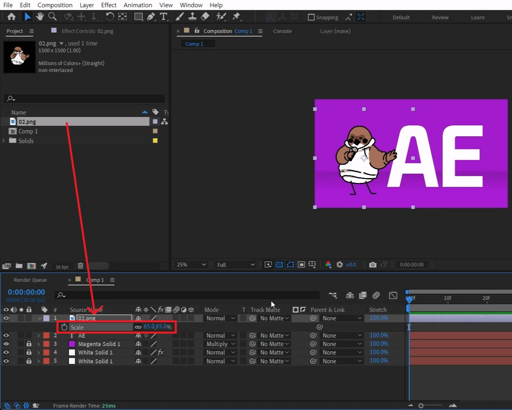Select the Hand tool
The image size is (512, 410).
coord(40,16)
